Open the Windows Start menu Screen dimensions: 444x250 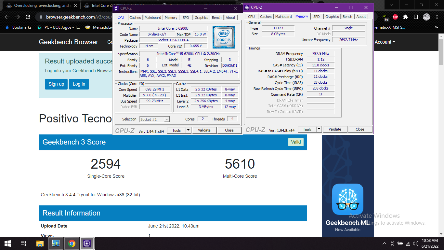[8, 243]
